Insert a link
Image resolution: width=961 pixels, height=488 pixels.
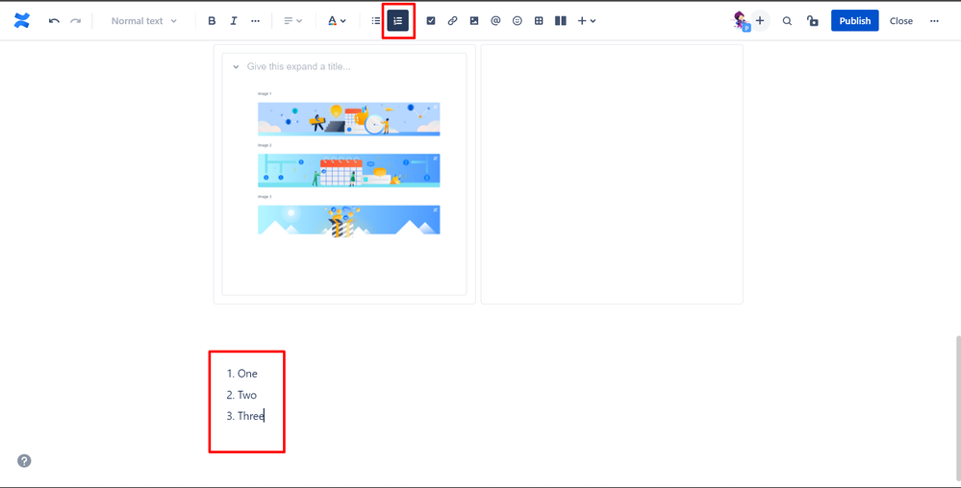pos(452,21)
